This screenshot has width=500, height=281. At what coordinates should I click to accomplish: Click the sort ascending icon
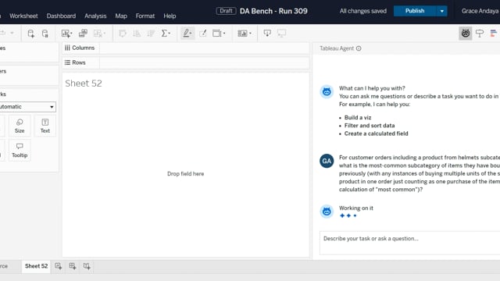tap(137, 34)
